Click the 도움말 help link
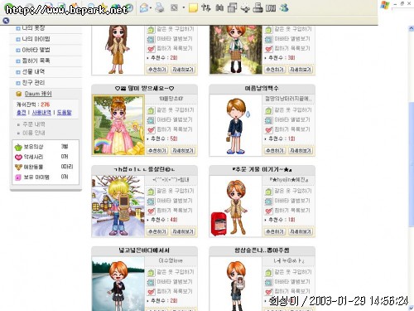Screen dimensions: 414x311 (x=64, y=113)
